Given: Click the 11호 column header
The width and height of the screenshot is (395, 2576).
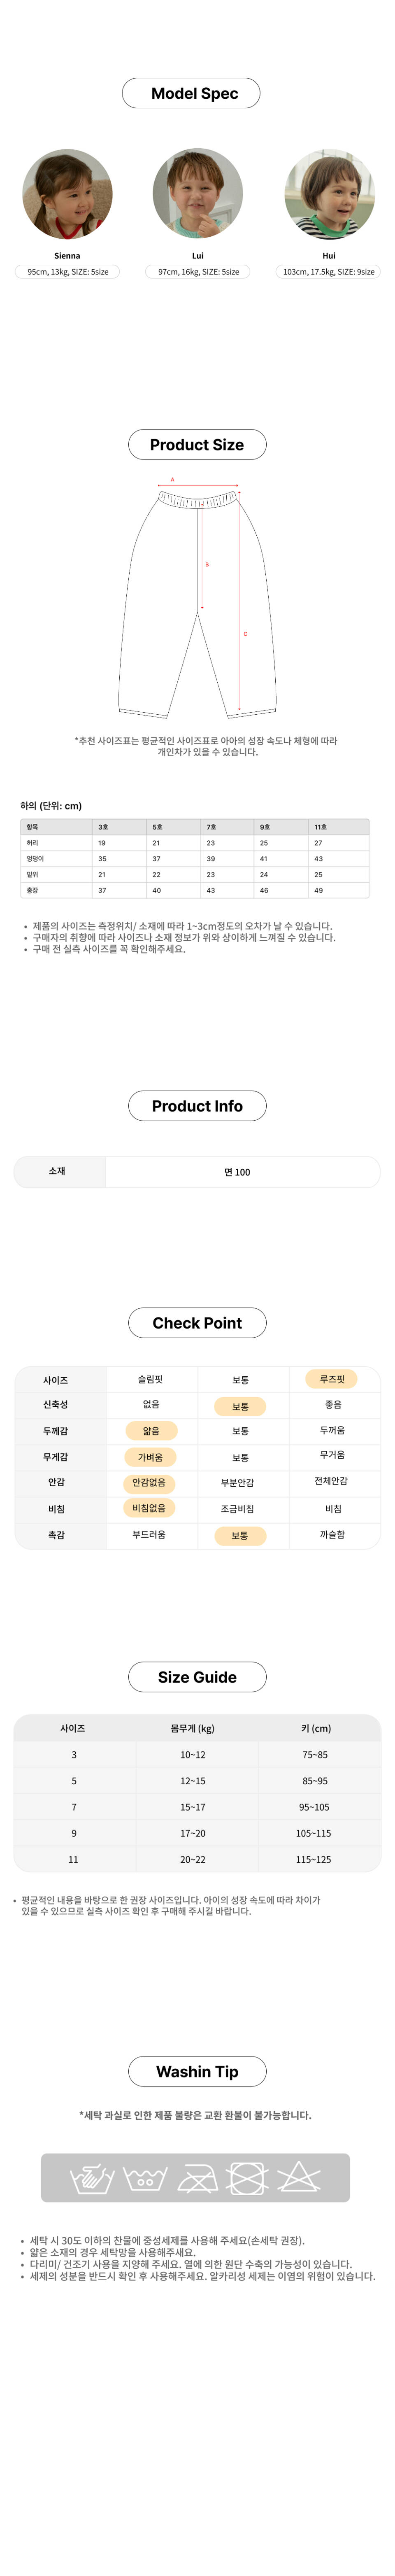Looking at the screenshot, I should click(321, 827).
